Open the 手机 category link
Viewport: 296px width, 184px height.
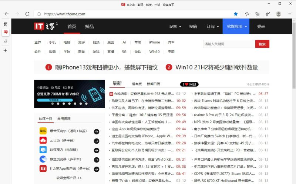click(x=52, y=42)
